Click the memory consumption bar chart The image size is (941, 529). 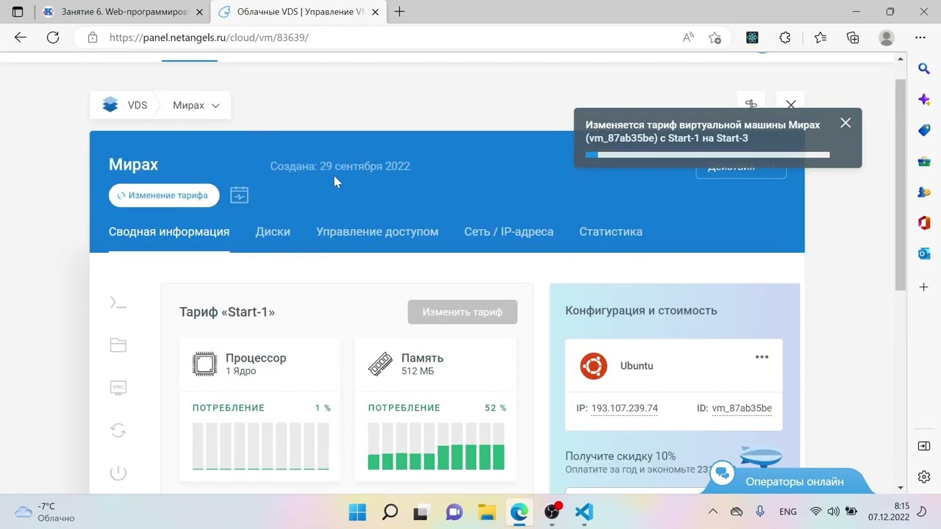[436, 446]
